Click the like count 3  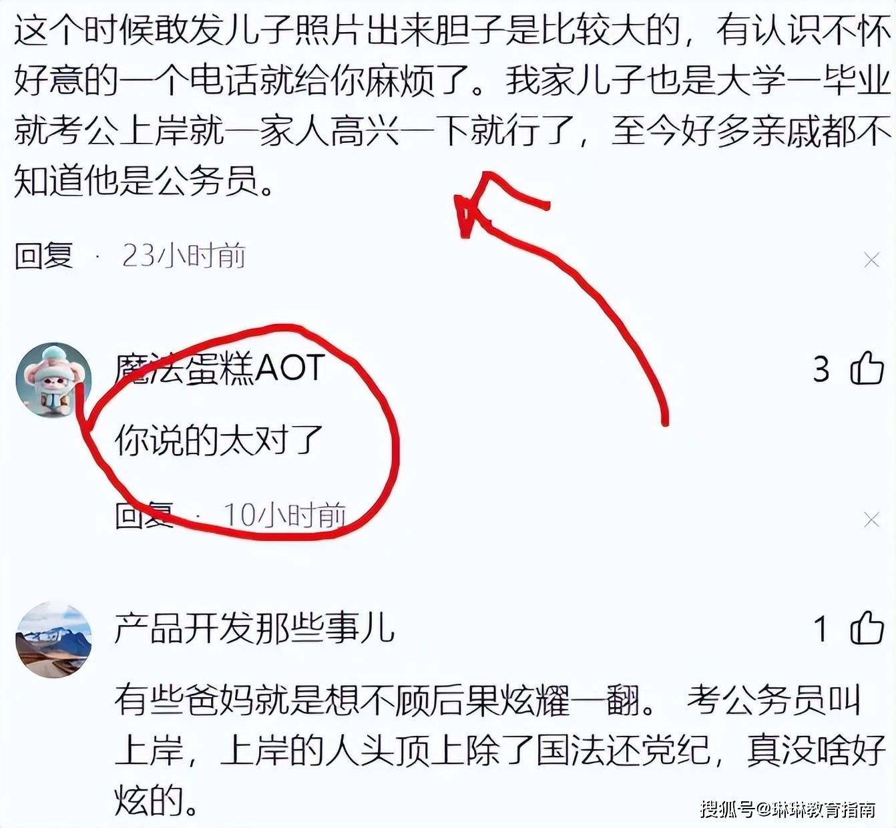coord(821,369)
